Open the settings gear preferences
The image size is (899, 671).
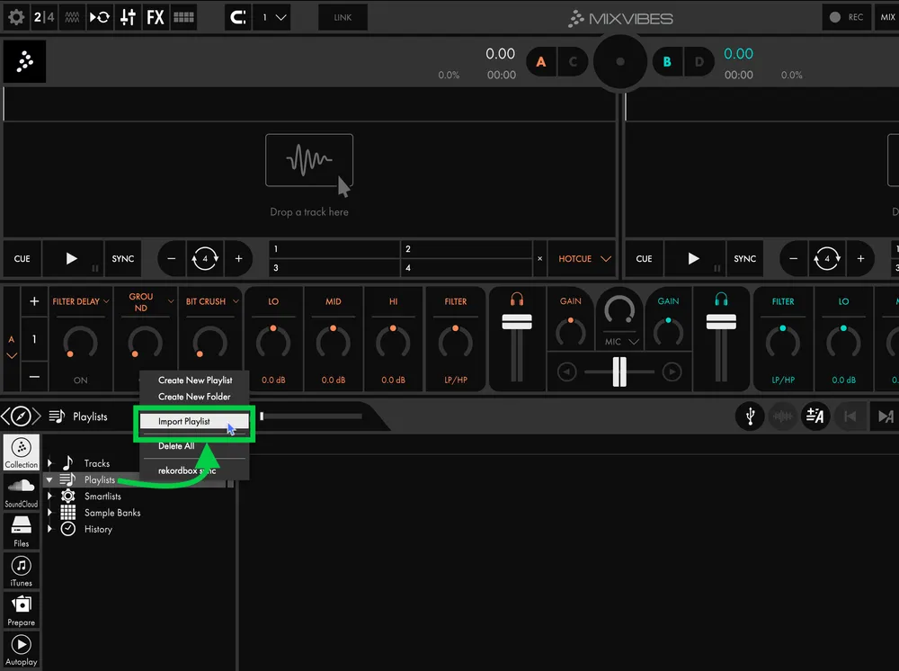[16, 17]
